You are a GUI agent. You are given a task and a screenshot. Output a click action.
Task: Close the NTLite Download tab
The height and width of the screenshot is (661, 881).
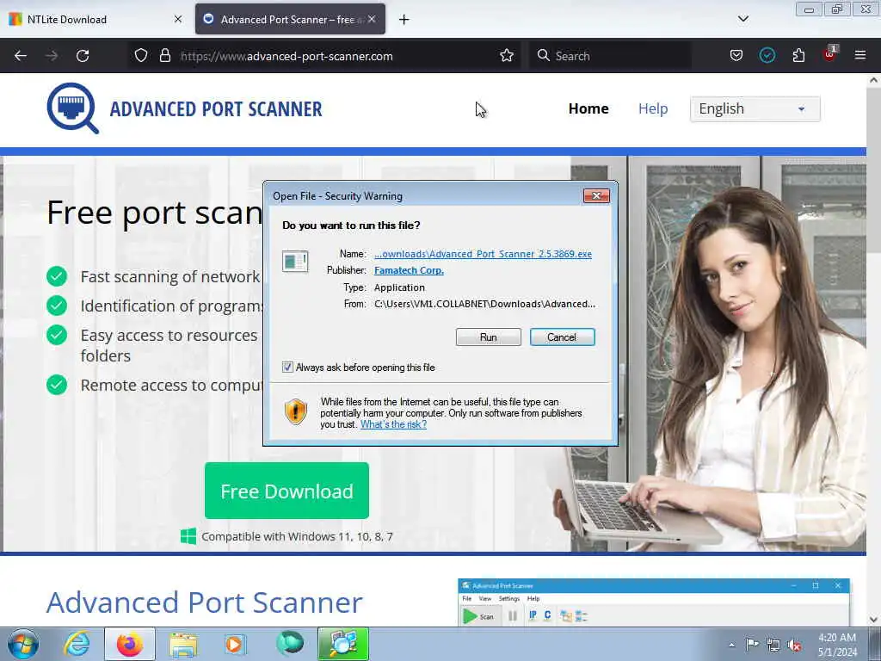178,19
